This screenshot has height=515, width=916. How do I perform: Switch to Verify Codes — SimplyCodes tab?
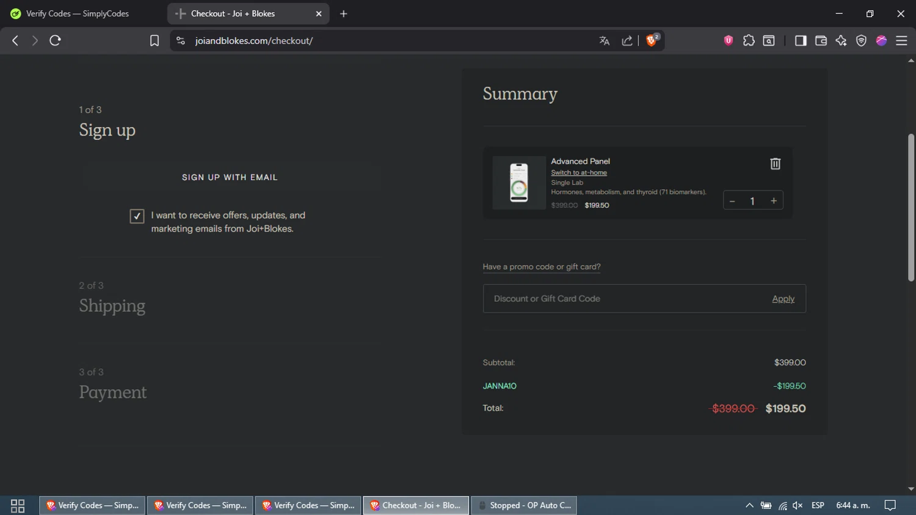pyautogui.click(x=78, y=13)
